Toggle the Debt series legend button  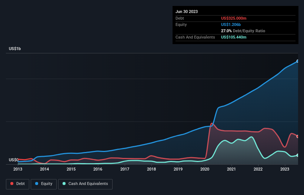tap(18, 184)
